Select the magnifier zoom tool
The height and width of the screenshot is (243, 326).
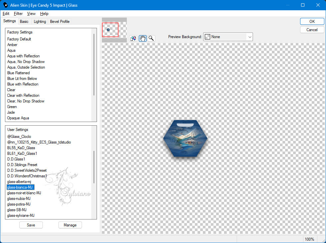pos(151,38)
